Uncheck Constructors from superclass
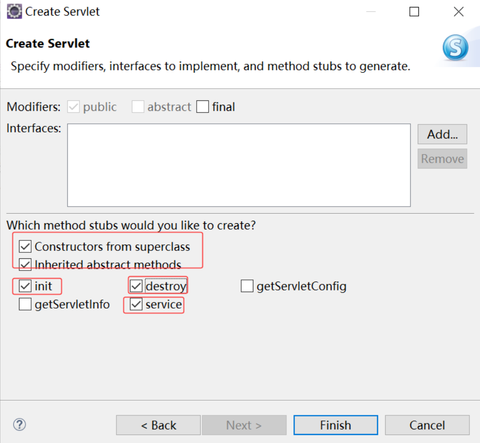Viewport: 480px width, 443px height. [x=25, y=246]
